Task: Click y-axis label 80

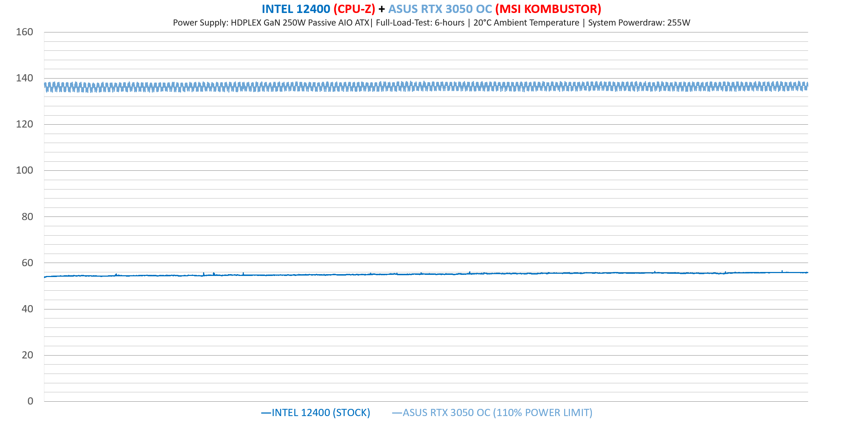Action: (x=27, y=217)
